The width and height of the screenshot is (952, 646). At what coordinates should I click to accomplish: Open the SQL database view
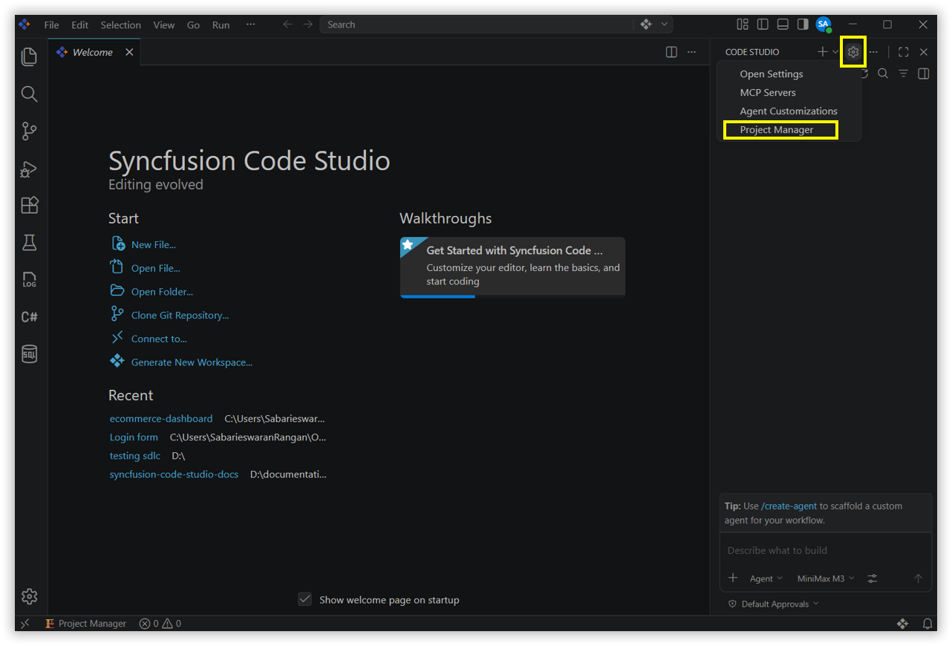(x=29, y=353)
